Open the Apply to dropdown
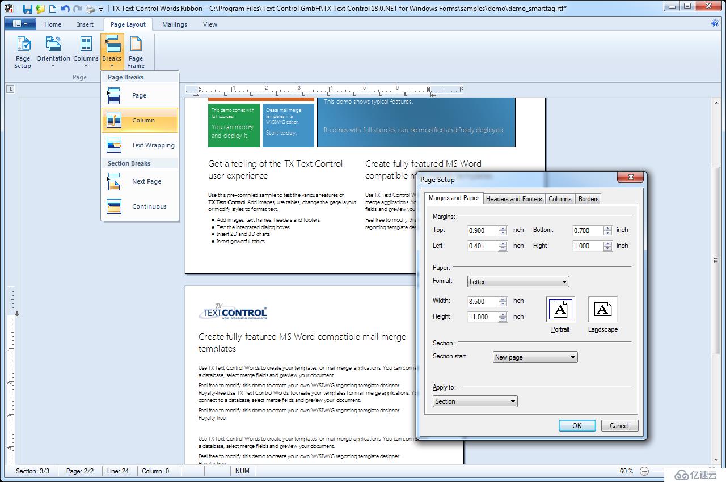Viewport: 726px width, 482px height. click(475, 401)
